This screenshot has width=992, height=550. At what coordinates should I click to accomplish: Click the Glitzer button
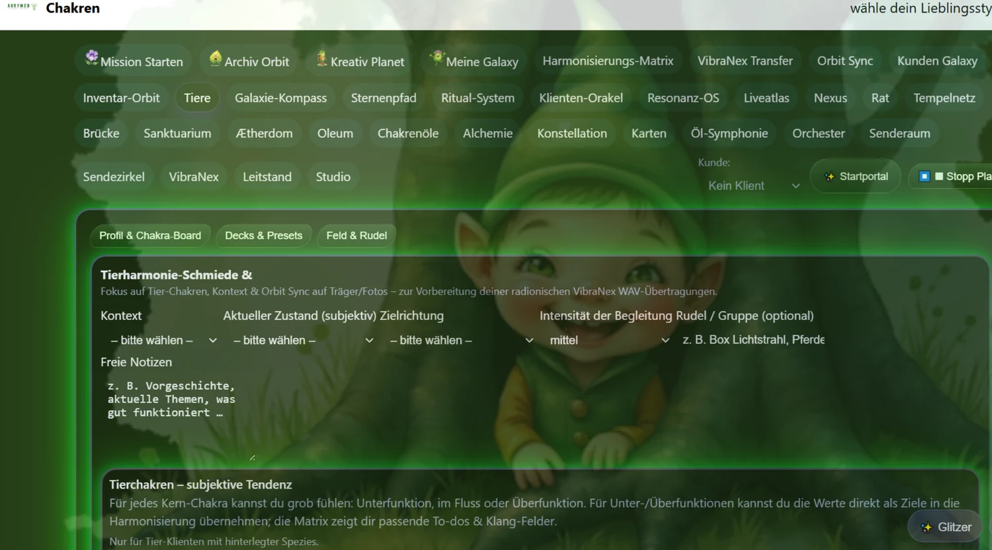click(945, 527)
